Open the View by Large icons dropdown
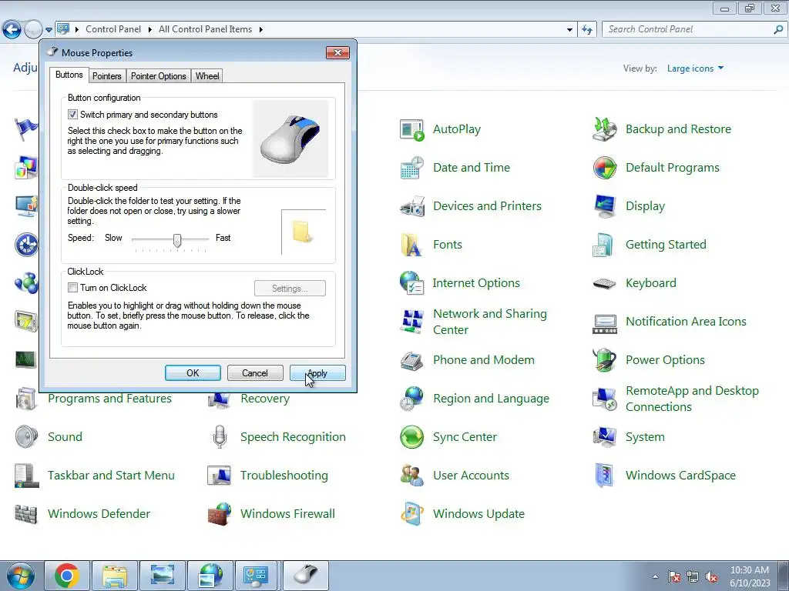789x591 pixels. tap(696, 68)
